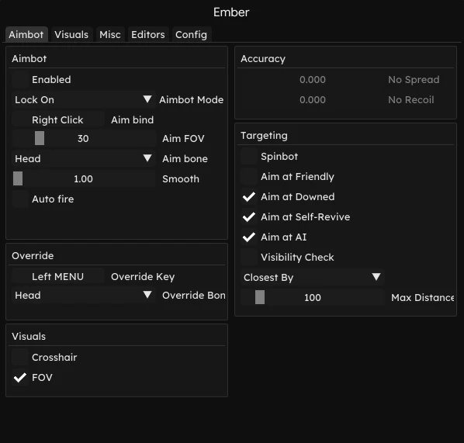This screenshot has height=443, width=464.
Task: Select the Config tab
Action: tap(191, 35)
